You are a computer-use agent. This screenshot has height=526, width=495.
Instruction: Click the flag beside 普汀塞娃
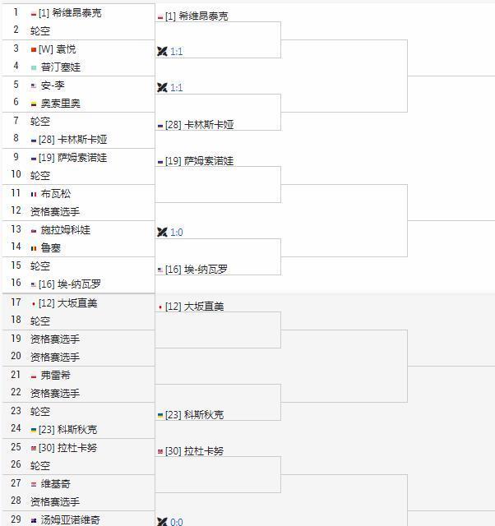coord(34,67)
